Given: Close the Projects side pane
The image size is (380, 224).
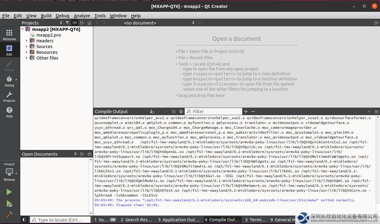Looking at the screenshot, I should [x=89, y=23].
